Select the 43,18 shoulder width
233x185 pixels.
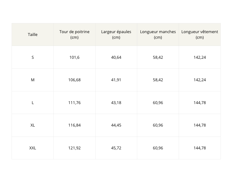pyautogui.click(x=116, y=102)
